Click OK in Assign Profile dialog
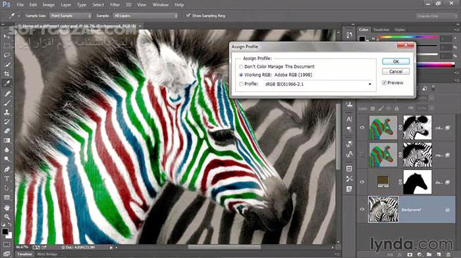The height and width of the screenshot is (258, 461). 396,61
